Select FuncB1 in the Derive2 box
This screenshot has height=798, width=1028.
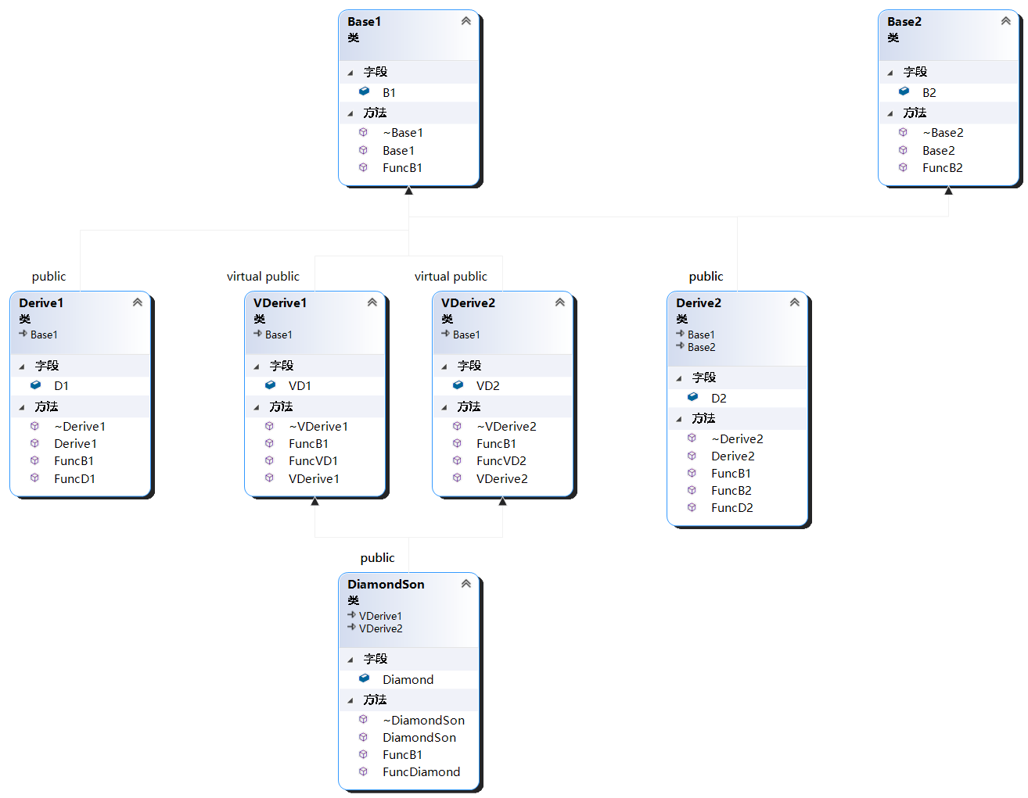click(x=731, y=473)
